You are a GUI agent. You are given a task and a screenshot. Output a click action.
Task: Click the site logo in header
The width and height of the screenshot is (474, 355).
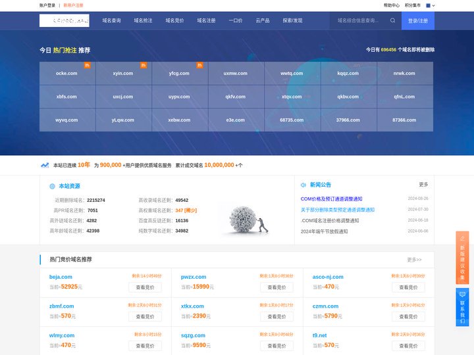click(x=65, y=20)
